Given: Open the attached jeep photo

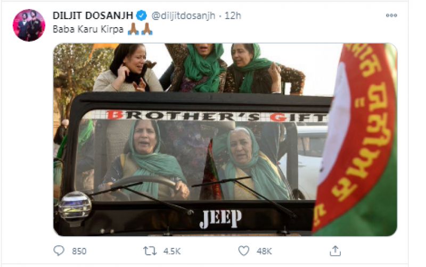Looking at the screenshot, I should 225,139.
